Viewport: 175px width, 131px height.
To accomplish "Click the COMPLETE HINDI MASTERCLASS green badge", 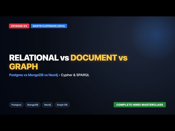I will 140,105.
